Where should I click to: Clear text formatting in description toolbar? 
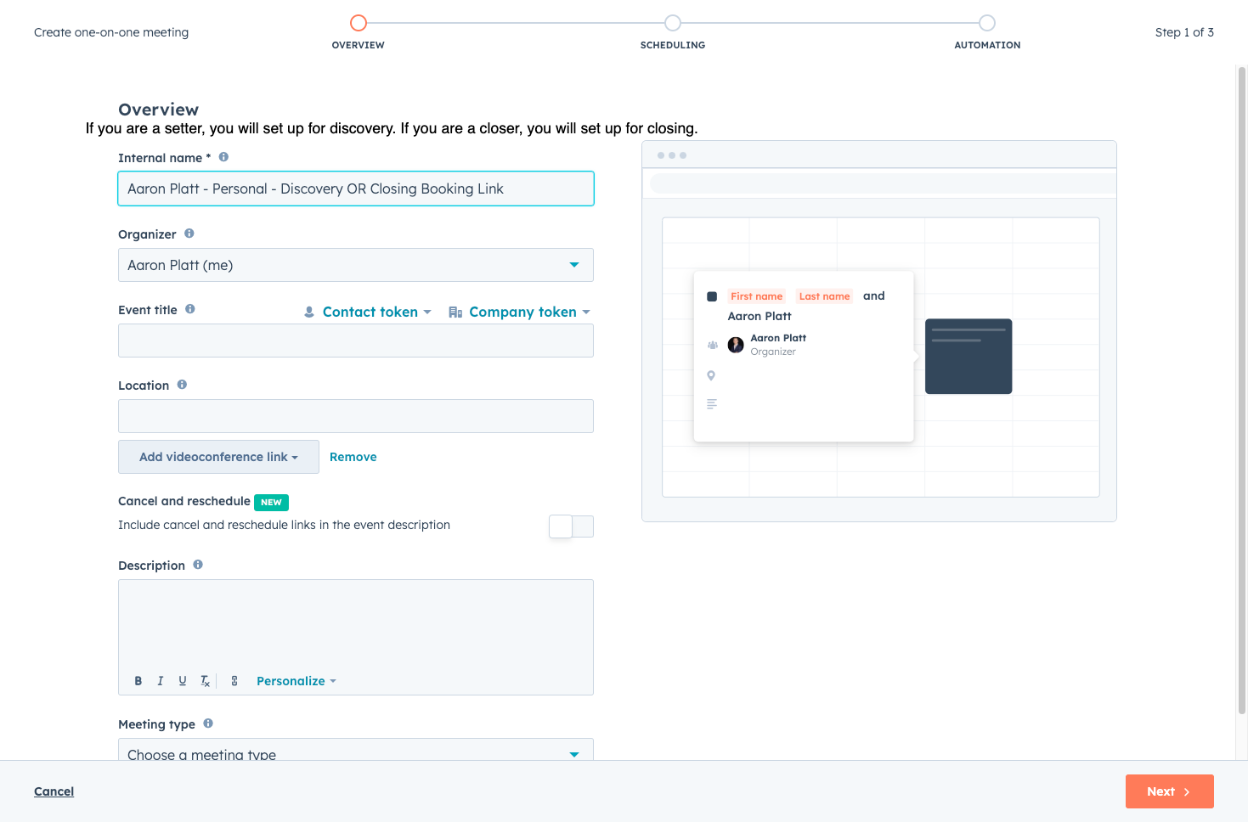click(205, 681)
